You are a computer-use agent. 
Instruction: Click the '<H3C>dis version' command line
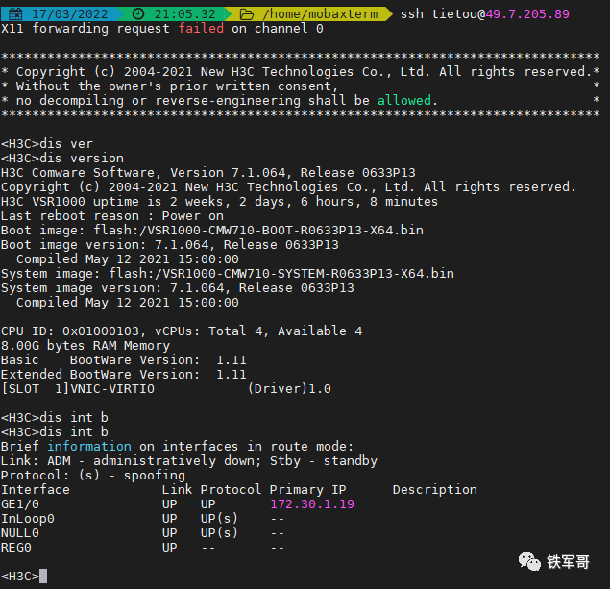point(62,159)
